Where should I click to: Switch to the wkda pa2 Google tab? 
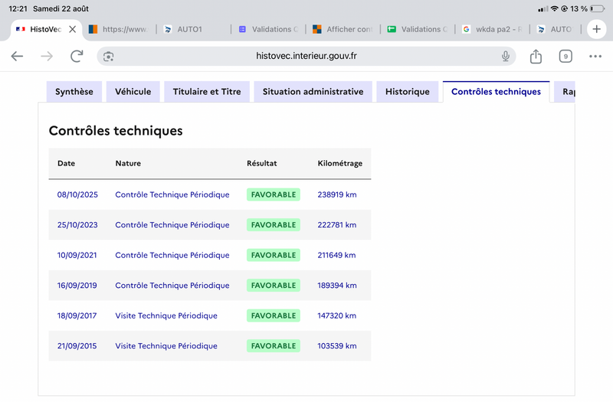click(x=493, y=29)
